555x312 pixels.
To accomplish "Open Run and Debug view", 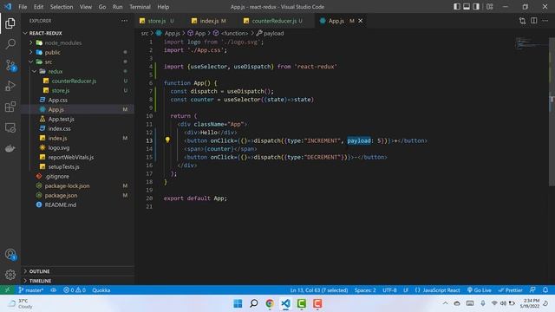I will click(x=10, y=86).
